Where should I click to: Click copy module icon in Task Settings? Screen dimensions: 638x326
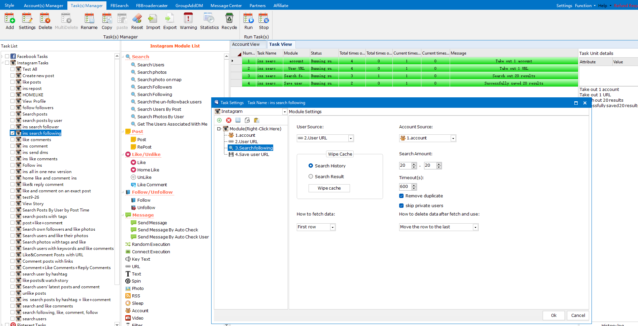(247, 120)
